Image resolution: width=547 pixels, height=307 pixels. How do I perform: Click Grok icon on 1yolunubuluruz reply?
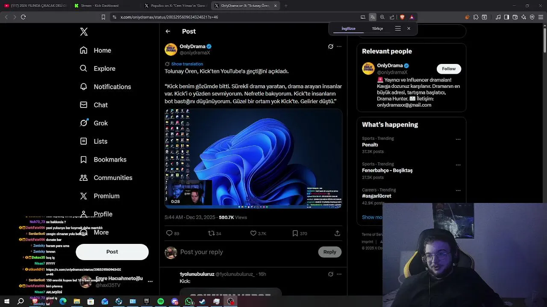click(330, 274)
